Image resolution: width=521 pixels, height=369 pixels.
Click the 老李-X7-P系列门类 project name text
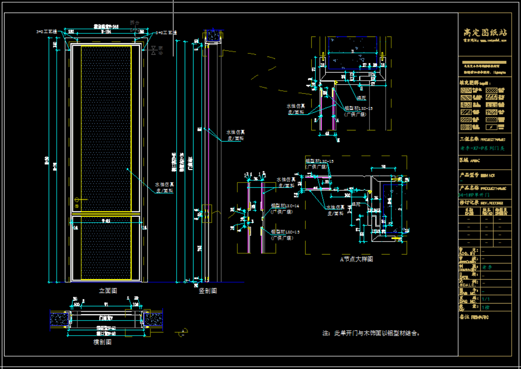482,148
